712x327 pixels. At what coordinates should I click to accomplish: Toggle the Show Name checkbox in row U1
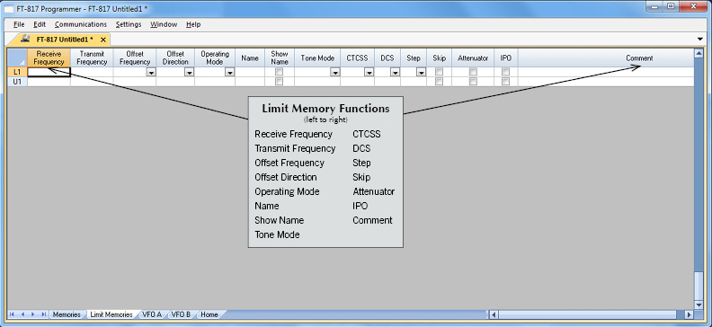click(280, 82)
